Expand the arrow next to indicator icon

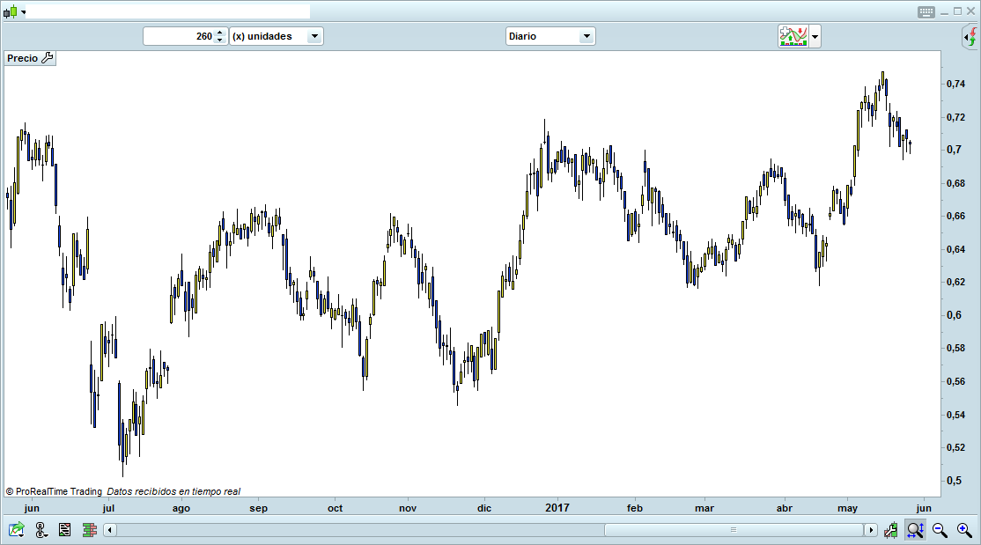(815, 36)
